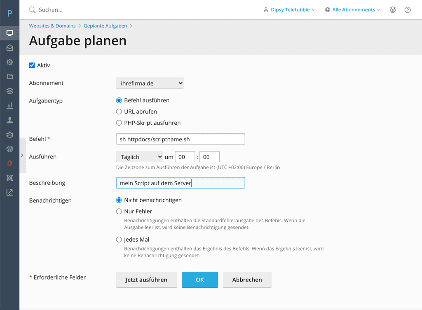This screenshot has height=310, width=422.
Task: Choose the Nur Fehler notification option
Action: coord(119,212)
